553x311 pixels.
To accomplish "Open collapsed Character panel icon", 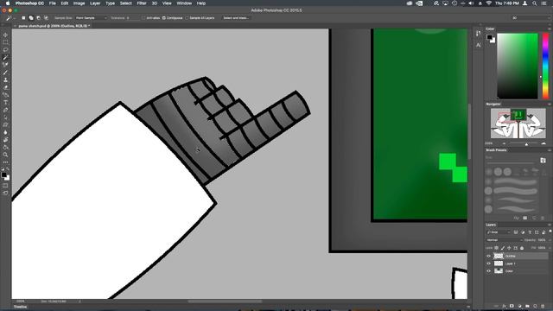I will (x=478, y=45).
